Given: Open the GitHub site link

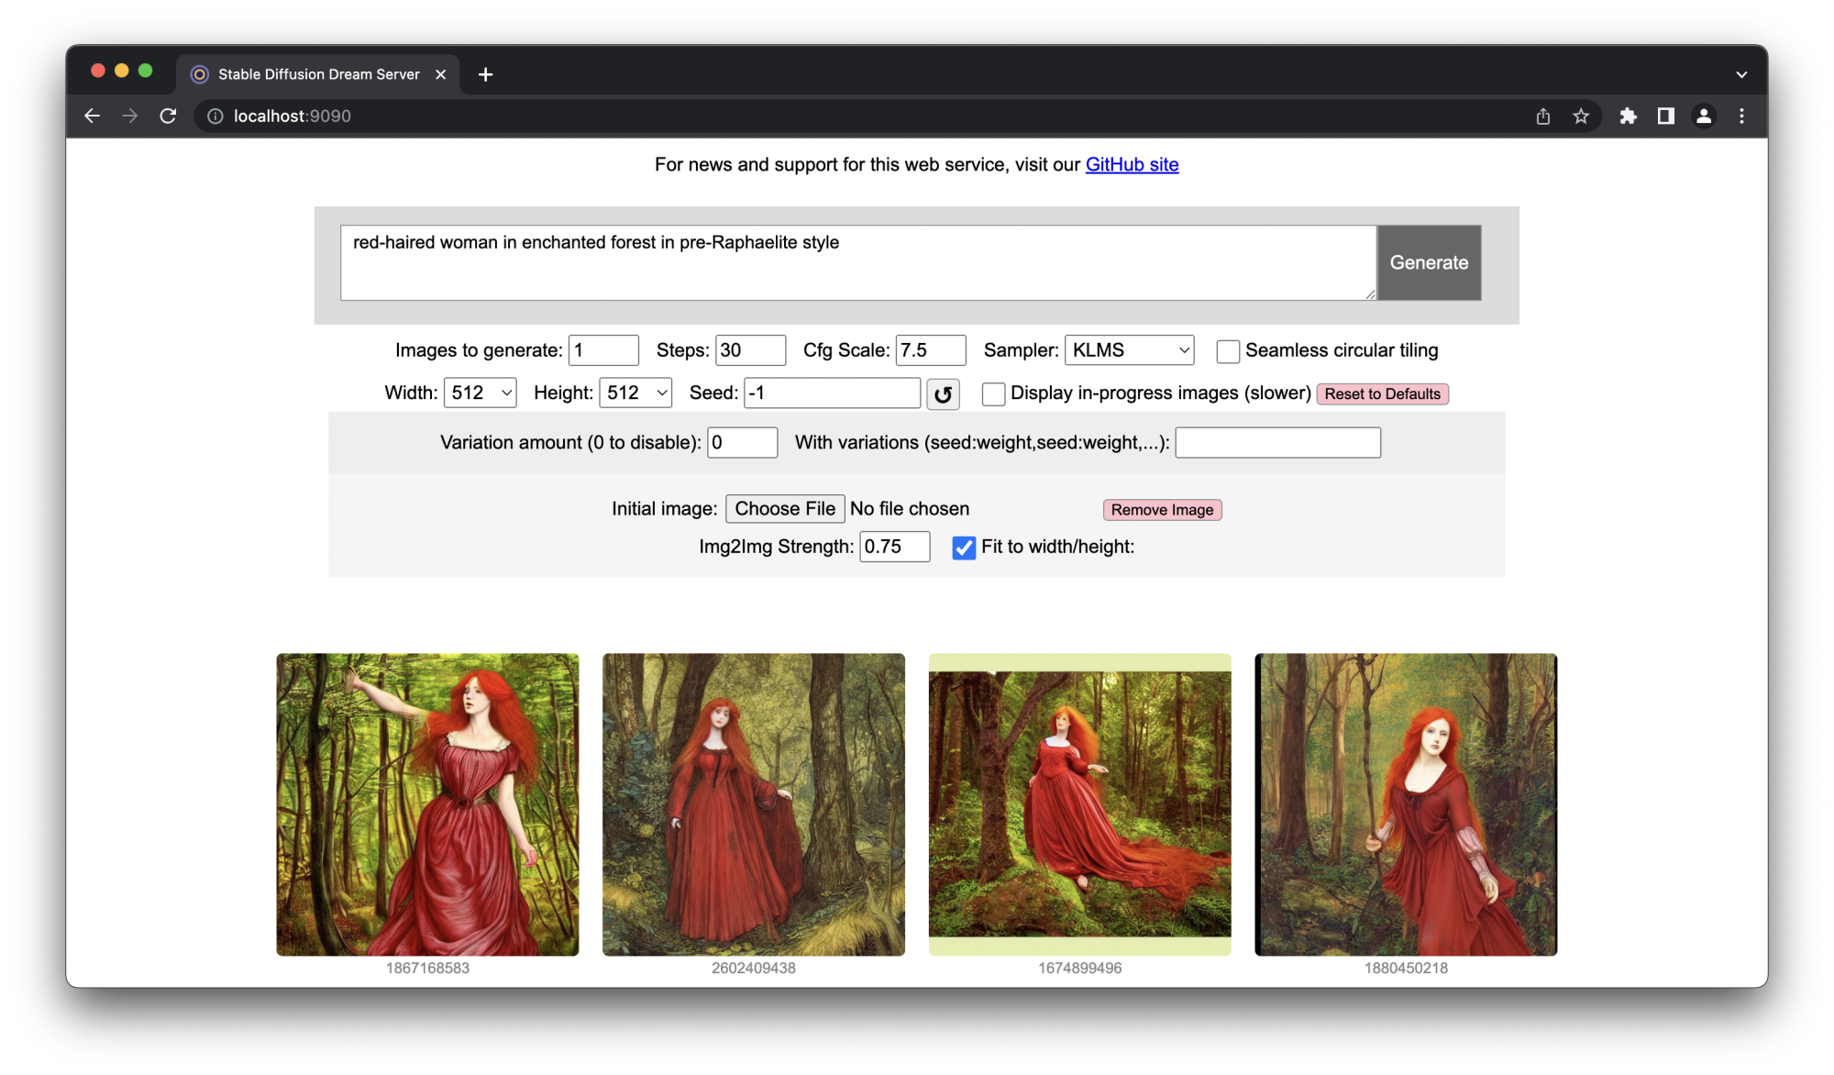Looking at the screenshot, I should point(1132,165).
